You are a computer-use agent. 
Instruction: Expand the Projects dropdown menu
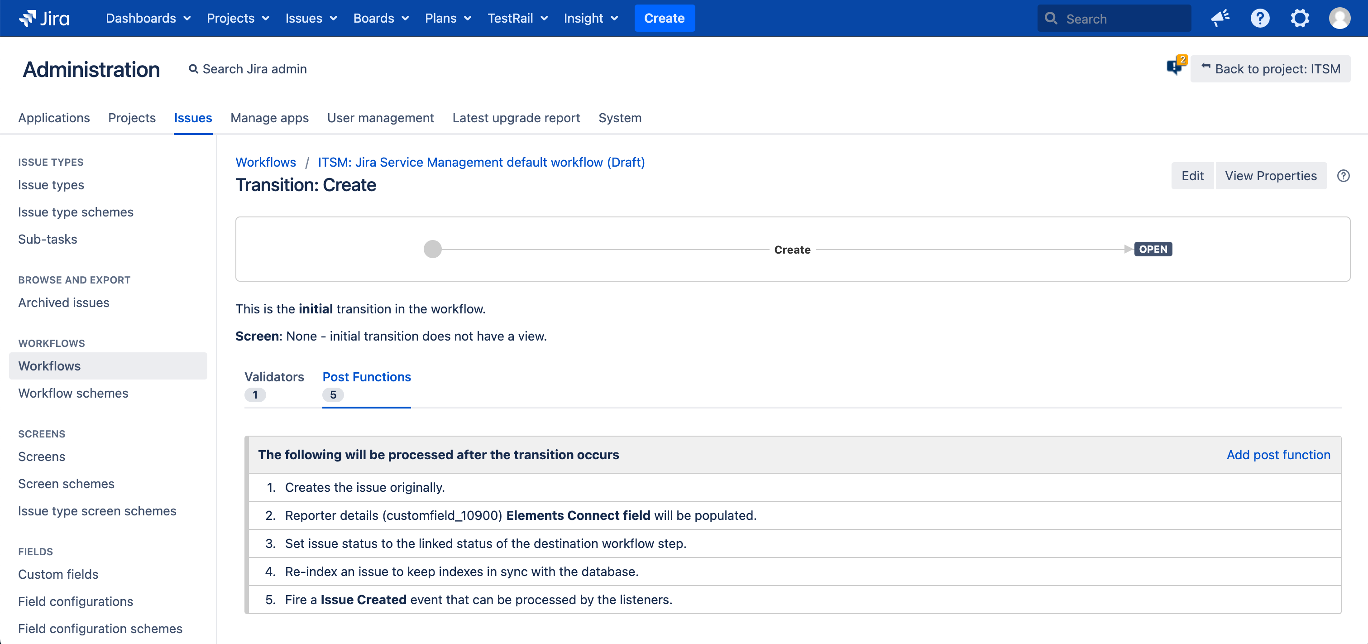click(237, 18)
